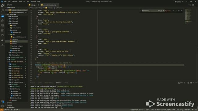This screenshot has height=111, width=198.
Task: Close the terminal panel
Action: point(196,83)
